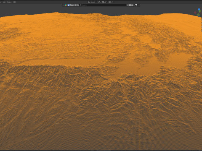Open the Add menu
The width and height of the screenshot is (202, 151).
pos(4,2)
